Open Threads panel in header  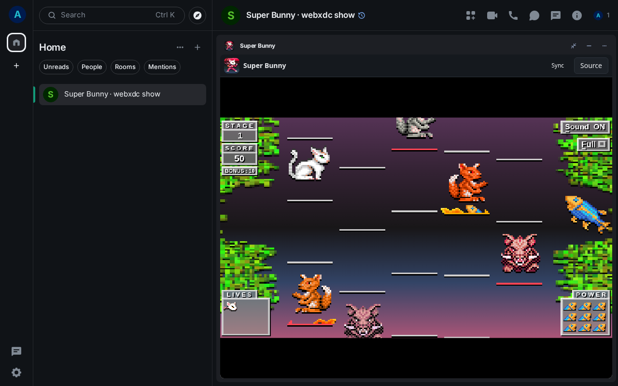[x=556, y=15]
